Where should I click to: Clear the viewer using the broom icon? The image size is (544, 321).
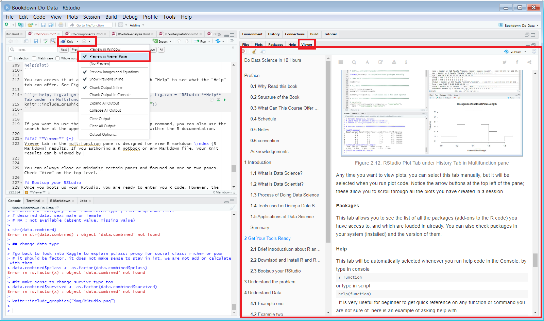253,51
